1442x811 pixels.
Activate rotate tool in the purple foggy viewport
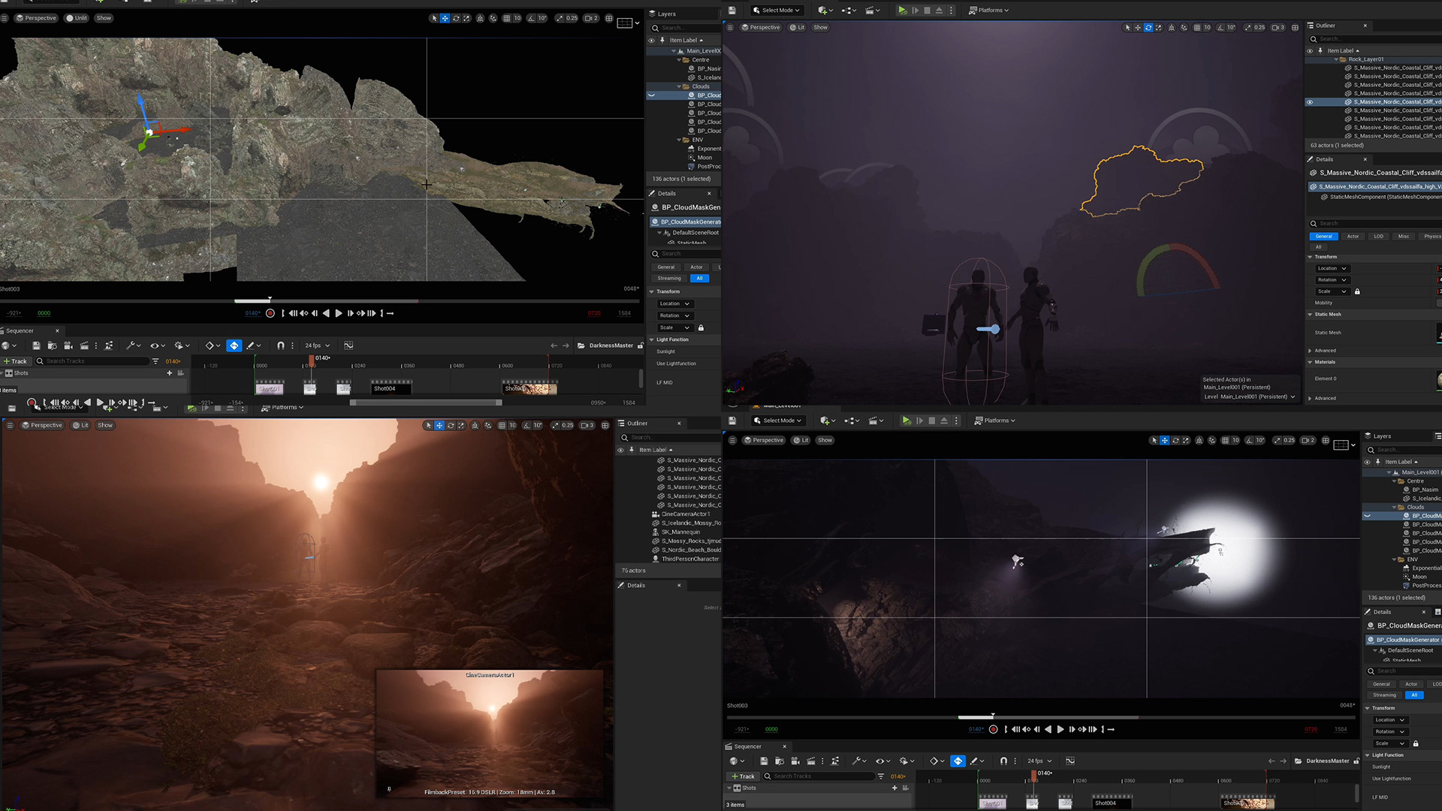(x=1148, y=28)
